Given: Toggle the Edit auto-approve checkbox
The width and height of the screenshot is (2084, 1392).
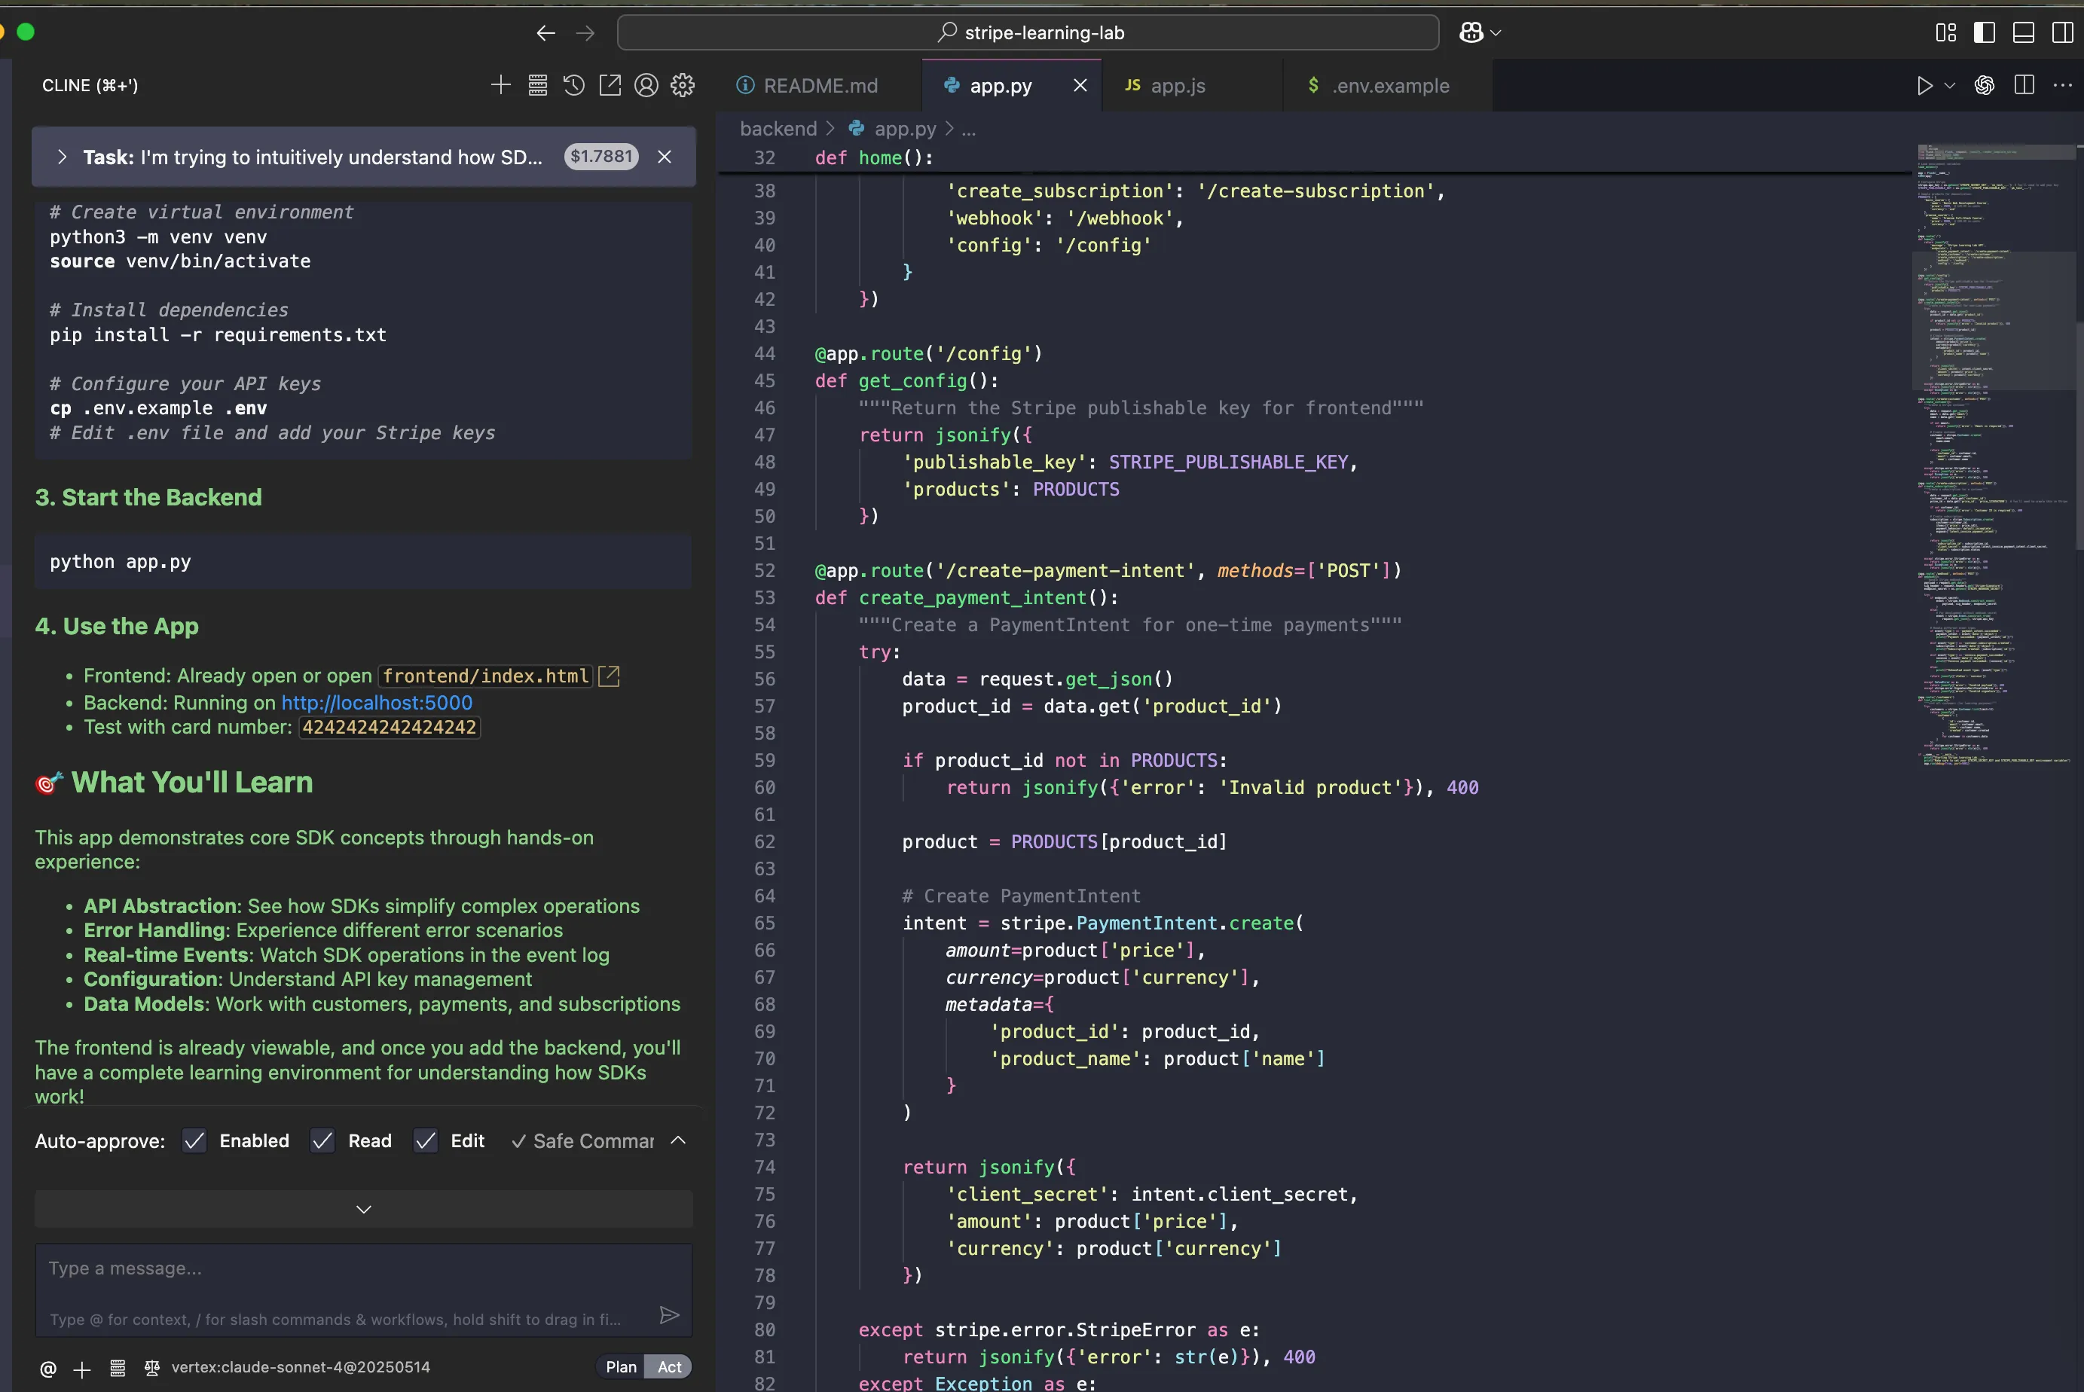Looking at the screenshot, I should (x=426, y=1140).
